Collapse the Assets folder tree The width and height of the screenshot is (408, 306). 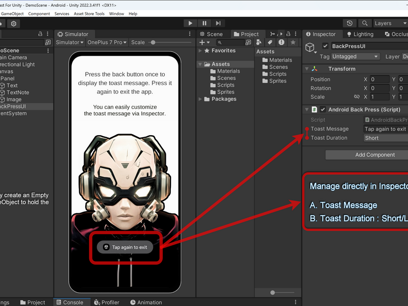200,64
